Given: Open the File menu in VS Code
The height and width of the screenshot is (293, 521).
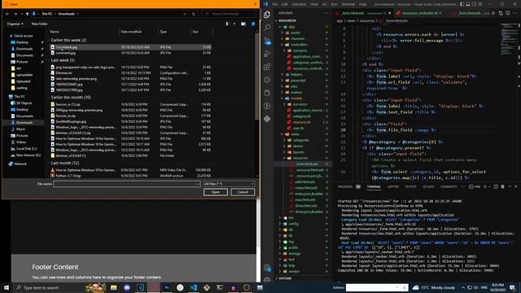Looking at the screenshot, I should tap(274, 4).
